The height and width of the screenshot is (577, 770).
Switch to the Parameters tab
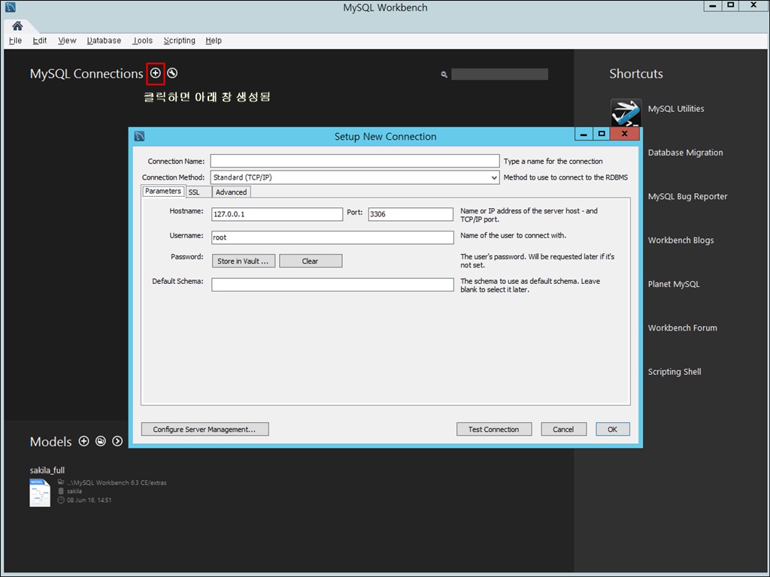(163, 192)
